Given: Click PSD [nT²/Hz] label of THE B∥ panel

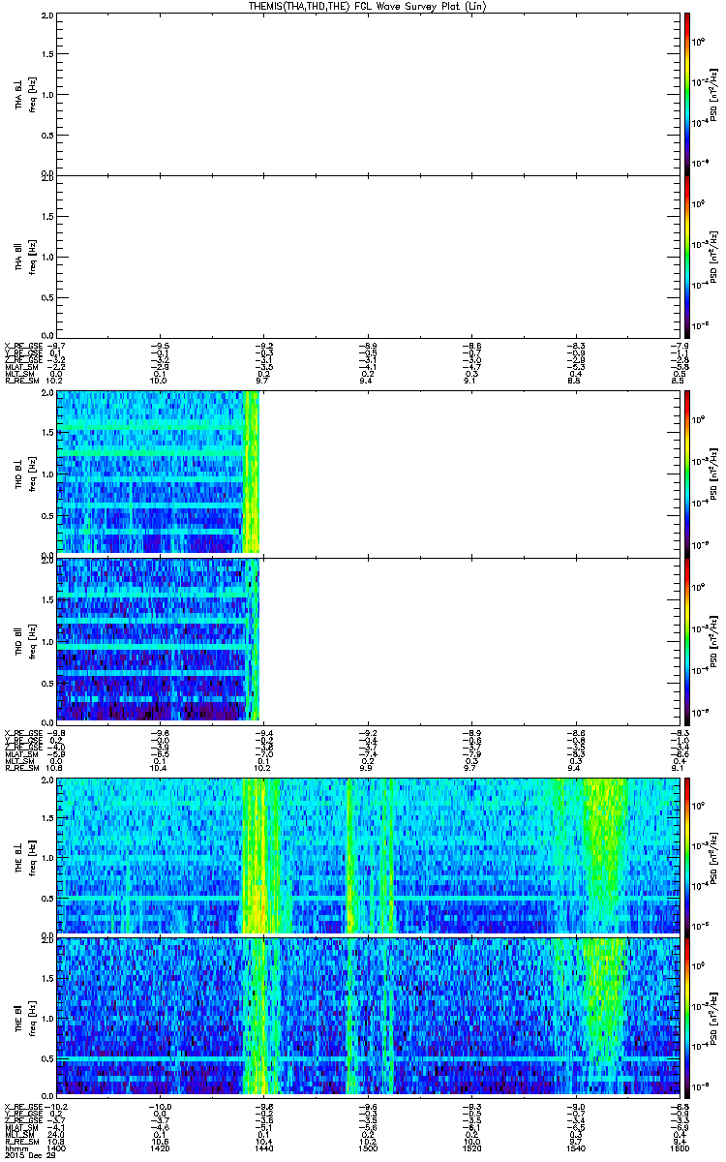Looking at the screenshot, I should coord(714,1017).
